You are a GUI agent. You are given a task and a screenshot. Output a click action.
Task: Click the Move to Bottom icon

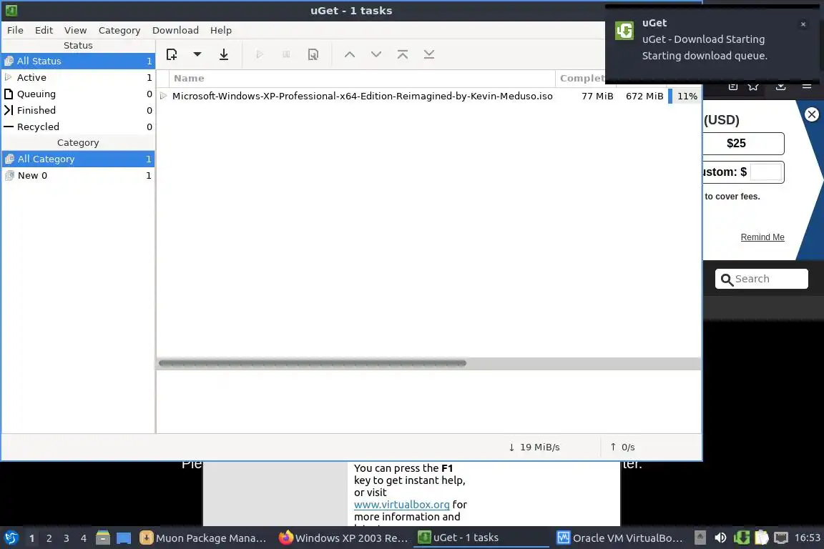pyautogui.click(x=429, y=54)
